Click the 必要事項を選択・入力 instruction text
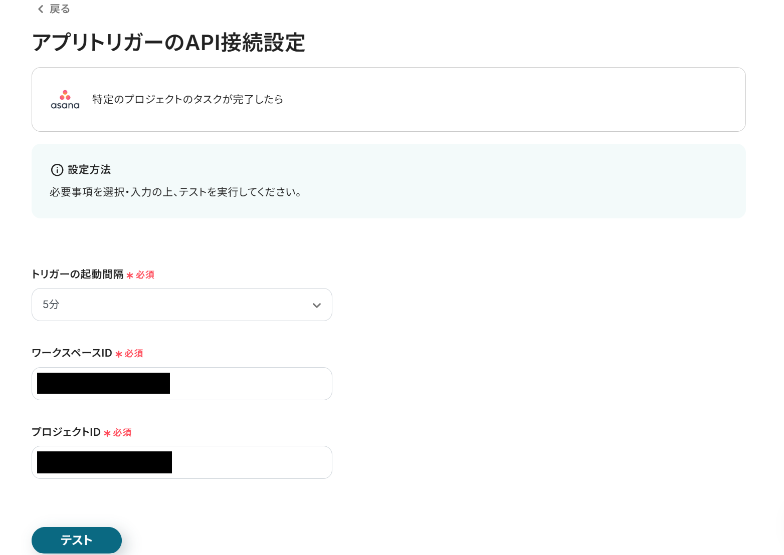 175,192
